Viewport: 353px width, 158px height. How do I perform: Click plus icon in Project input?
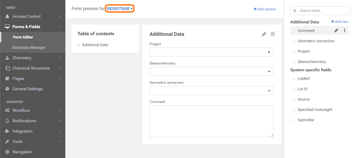click(269, 52)
